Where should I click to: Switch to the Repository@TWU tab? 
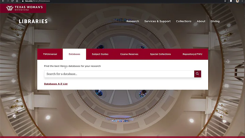[x=192, y=54]
